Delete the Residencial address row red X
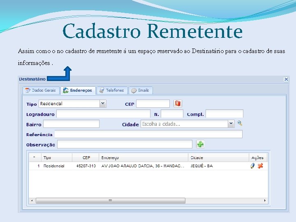Image resolution: width=296 pixels, height=222 pixels. pos(260,166)
